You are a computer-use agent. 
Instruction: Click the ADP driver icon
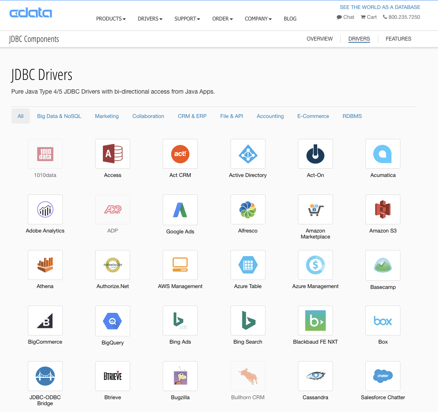(113, 209)
